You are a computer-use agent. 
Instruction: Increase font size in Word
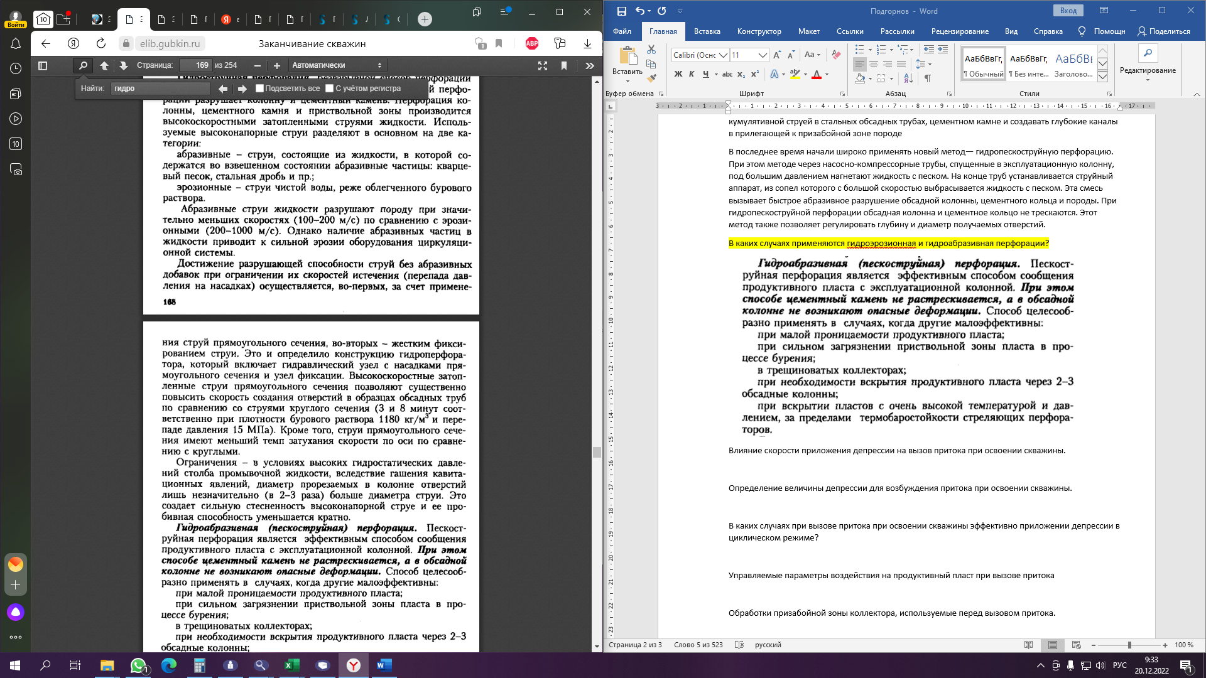pos(777,55)
